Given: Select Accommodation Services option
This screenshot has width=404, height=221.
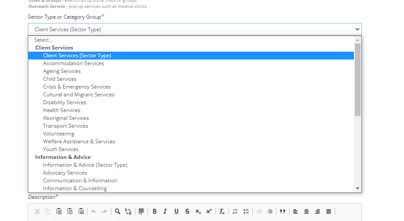Looking at the screenshot, I should [x=191, y=63].
